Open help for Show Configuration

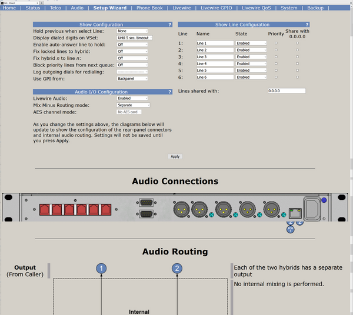point(170,25)
